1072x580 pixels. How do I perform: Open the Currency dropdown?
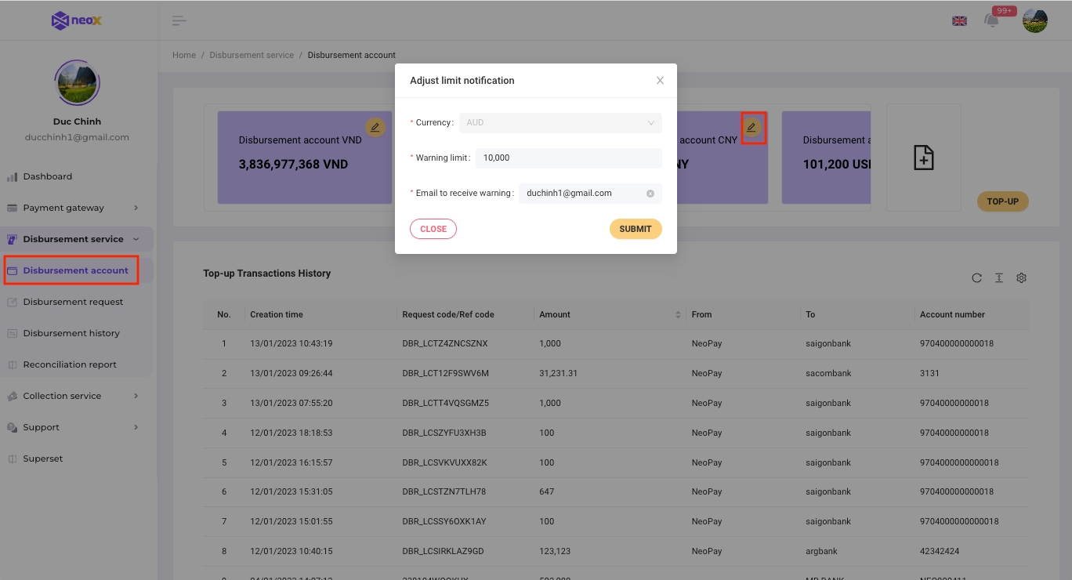560,123
